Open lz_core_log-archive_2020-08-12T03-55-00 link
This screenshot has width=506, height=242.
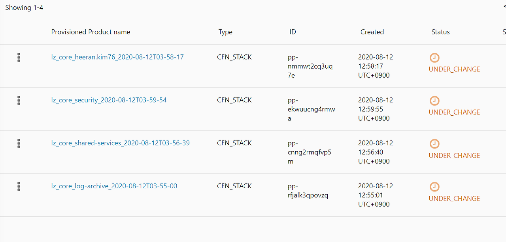[114, 186]
